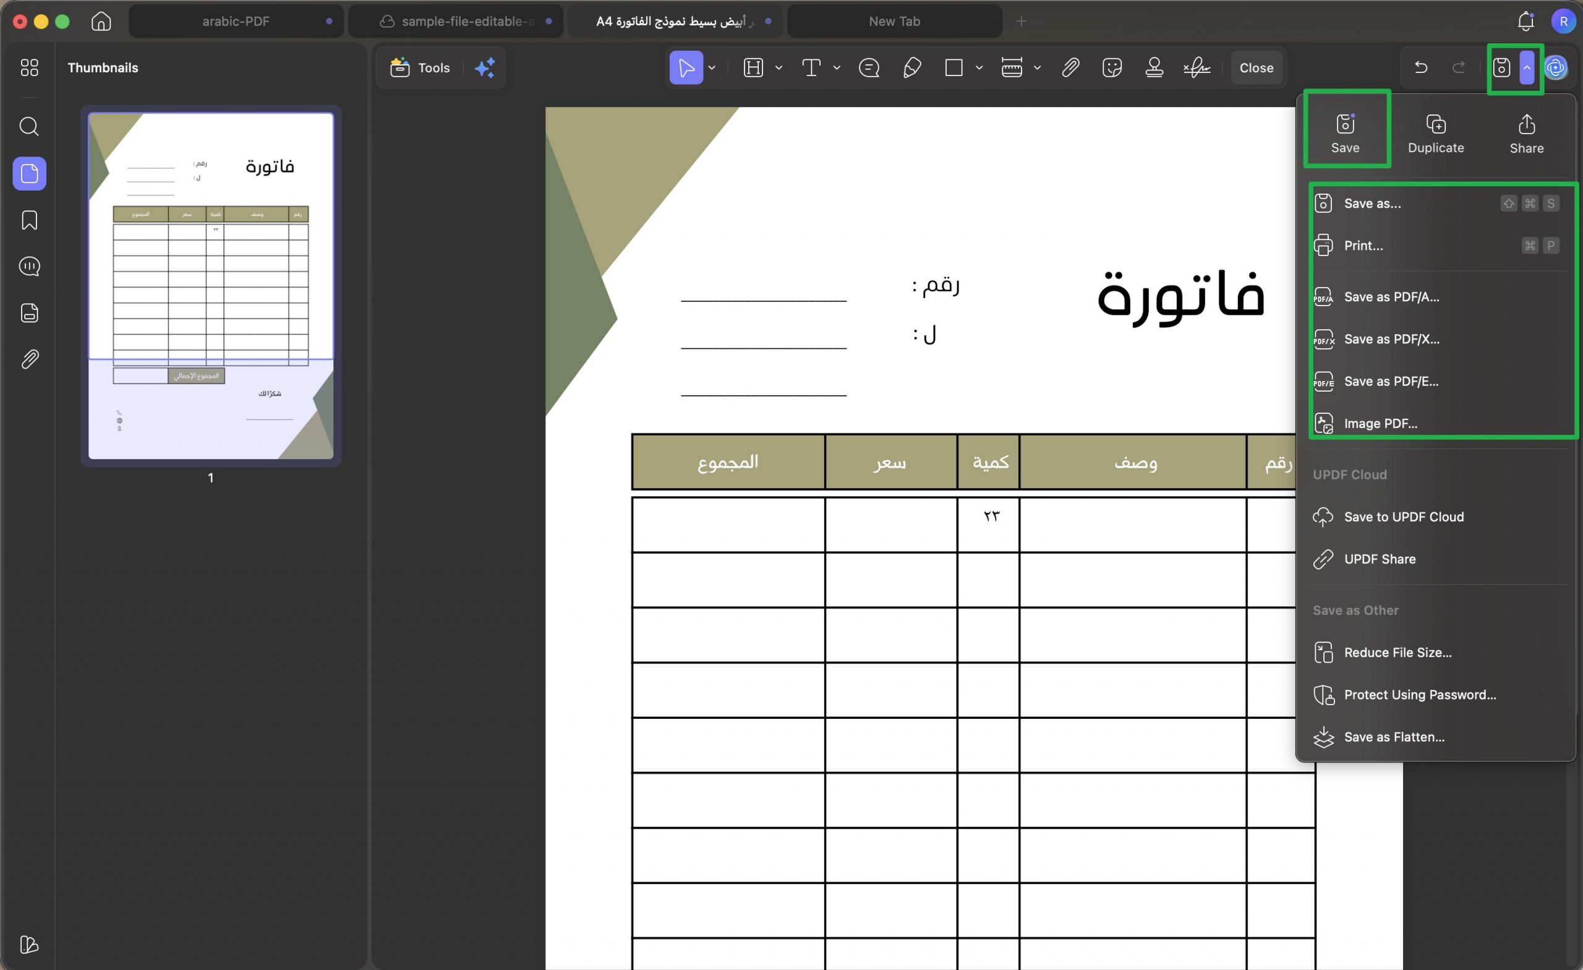This screenshot has width=1583, height=970.
Task: Open the attachments panel in sidebar
Action: [30, 359]
